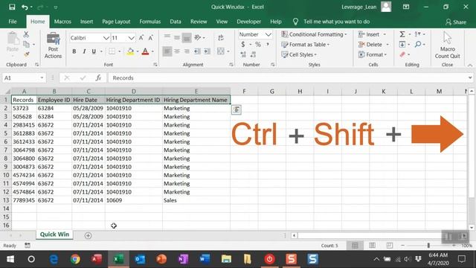Switch to the Data tab
Screen dimensions: 476x268
point(176,22)
